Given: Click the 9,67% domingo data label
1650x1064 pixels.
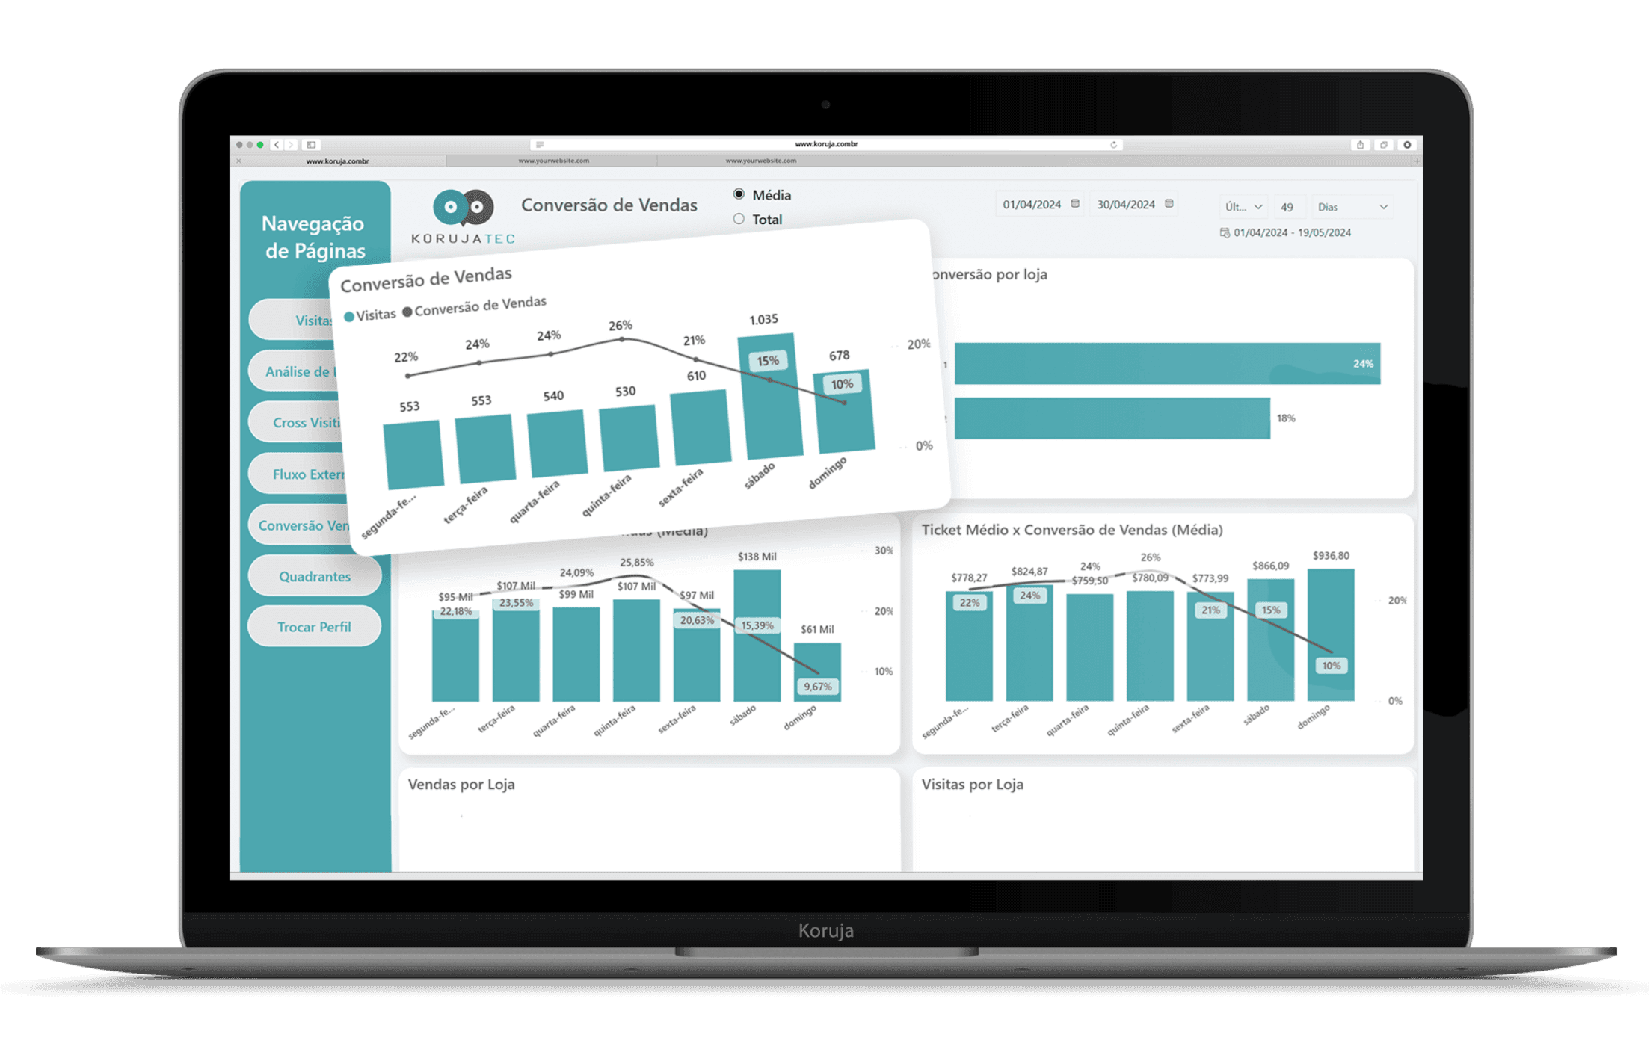Looking at the screenshot, I should click(817, 687).
